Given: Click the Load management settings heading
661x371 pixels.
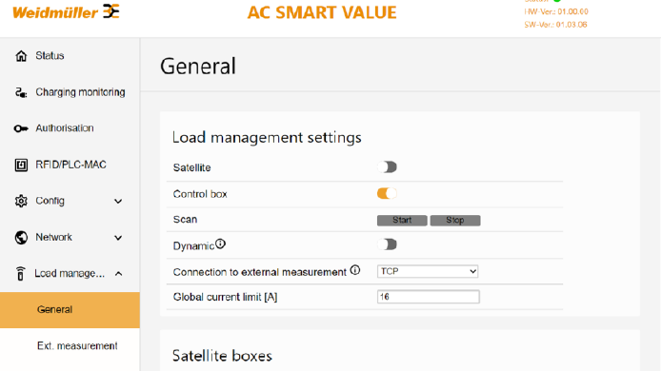Looking at the screenshot, I should pyautogui.click(x=267, y=138).
